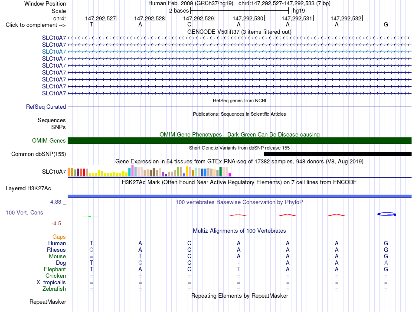
Task: Click the blue G PhyloP conservation logo
Action: (x=386, y=214)
